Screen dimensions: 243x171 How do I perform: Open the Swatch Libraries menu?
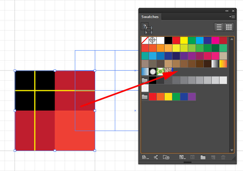click(145, 157)
